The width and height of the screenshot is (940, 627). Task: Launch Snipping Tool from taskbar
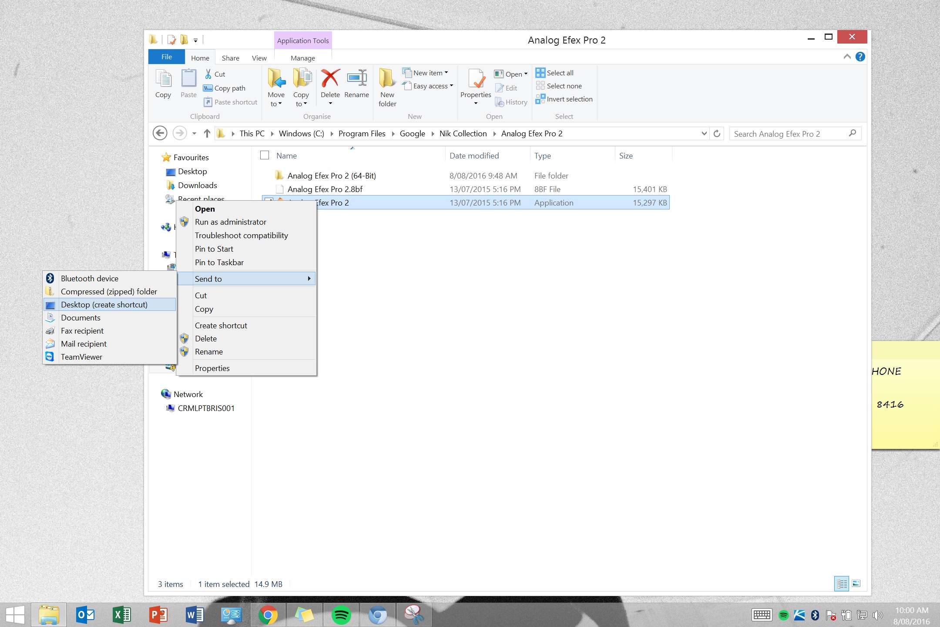[414, 615]
